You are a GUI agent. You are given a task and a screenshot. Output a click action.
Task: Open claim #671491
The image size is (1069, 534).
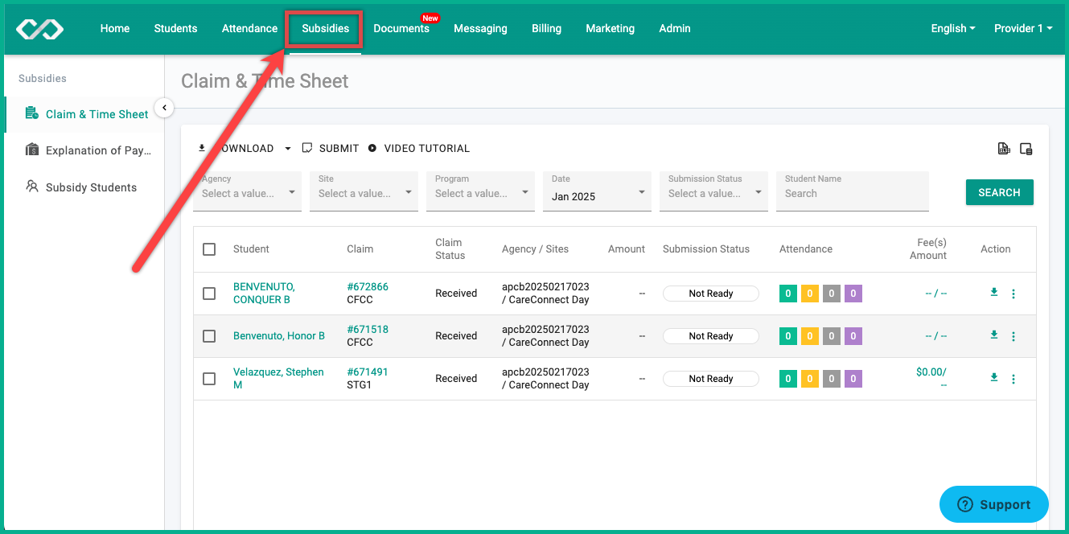coord(368,372)
